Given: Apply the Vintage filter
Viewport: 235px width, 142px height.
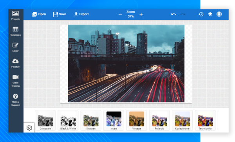Looking at the screenshot, I should coord(137,121).
